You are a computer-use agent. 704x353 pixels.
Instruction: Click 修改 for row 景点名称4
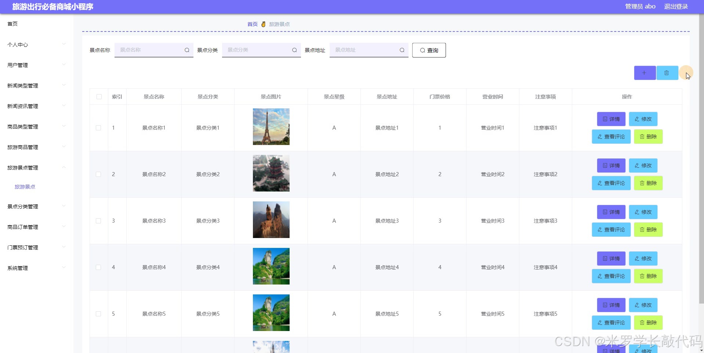(x=643, y=259)
